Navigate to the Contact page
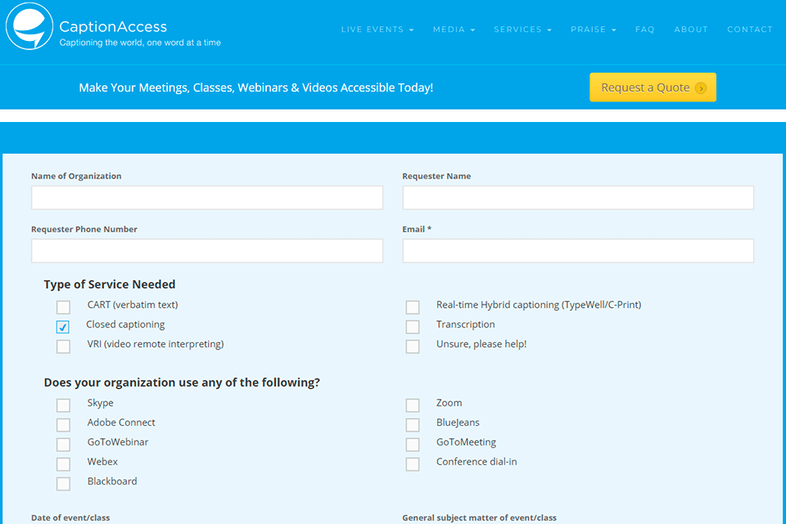786x524 pixels. (x=750, y=29)
